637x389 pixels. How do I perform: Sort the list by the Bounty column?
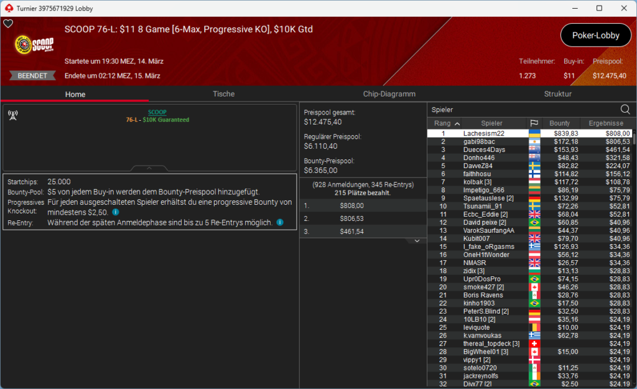(560, 123)
